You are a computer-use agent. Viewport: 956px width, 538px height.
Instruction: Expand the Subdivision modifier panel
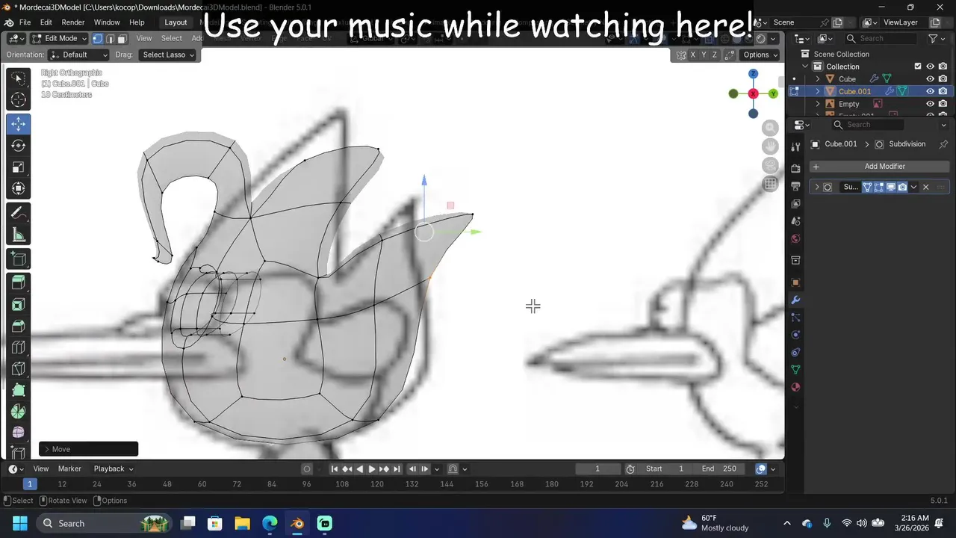816,187
